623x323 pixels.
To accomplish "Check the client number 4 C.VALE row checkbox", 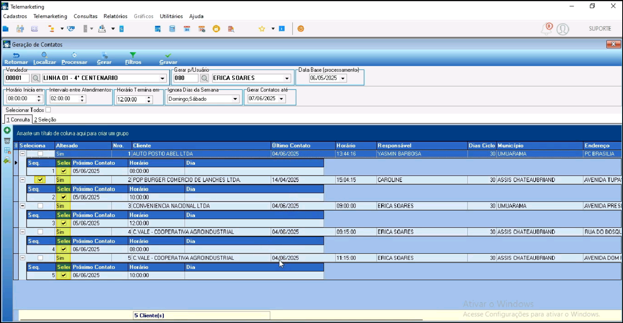I will pyautogui.click(x=40, y=232).
